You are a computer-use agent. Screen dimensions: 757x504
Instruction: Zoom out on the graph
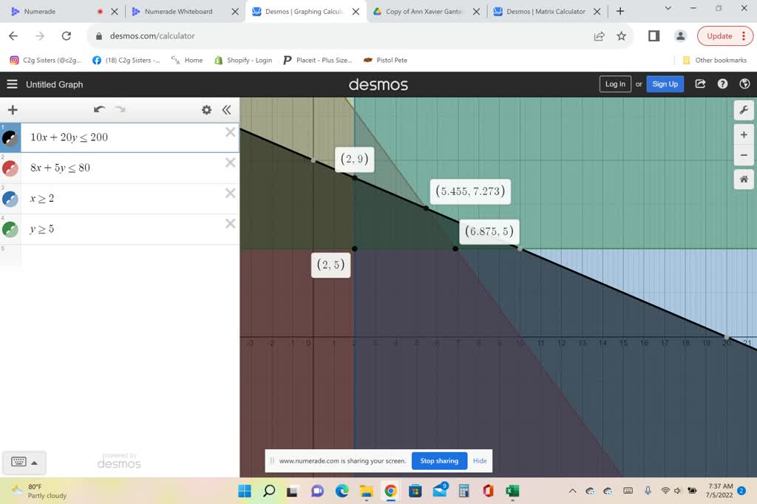pyautogui.click(x=744, y=155)
